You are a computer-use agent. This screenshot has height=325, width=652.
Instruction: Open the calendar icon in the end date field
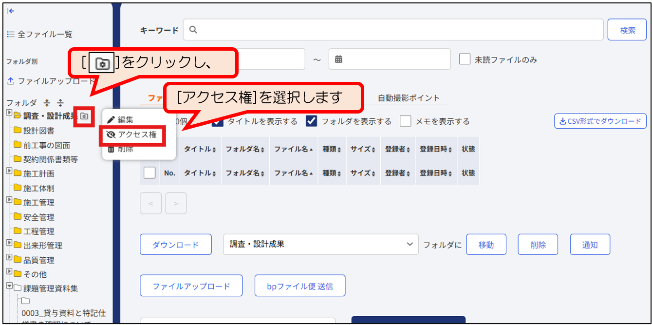(x=338, y=59)
